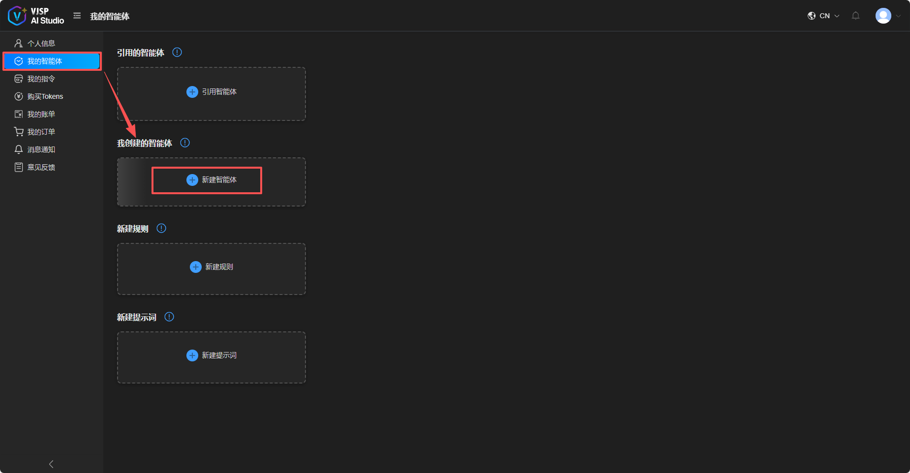910x473 pixels.
Task: Click the info icon beside 我创建的智能体
Action: click(x=185, y=143)
